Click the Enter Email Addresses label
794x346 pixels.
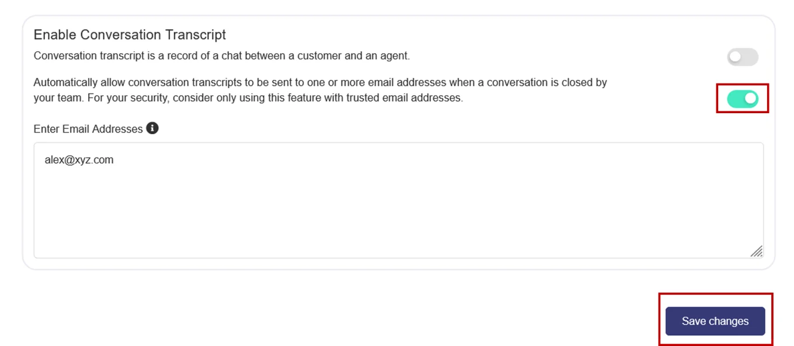(88, 129)
